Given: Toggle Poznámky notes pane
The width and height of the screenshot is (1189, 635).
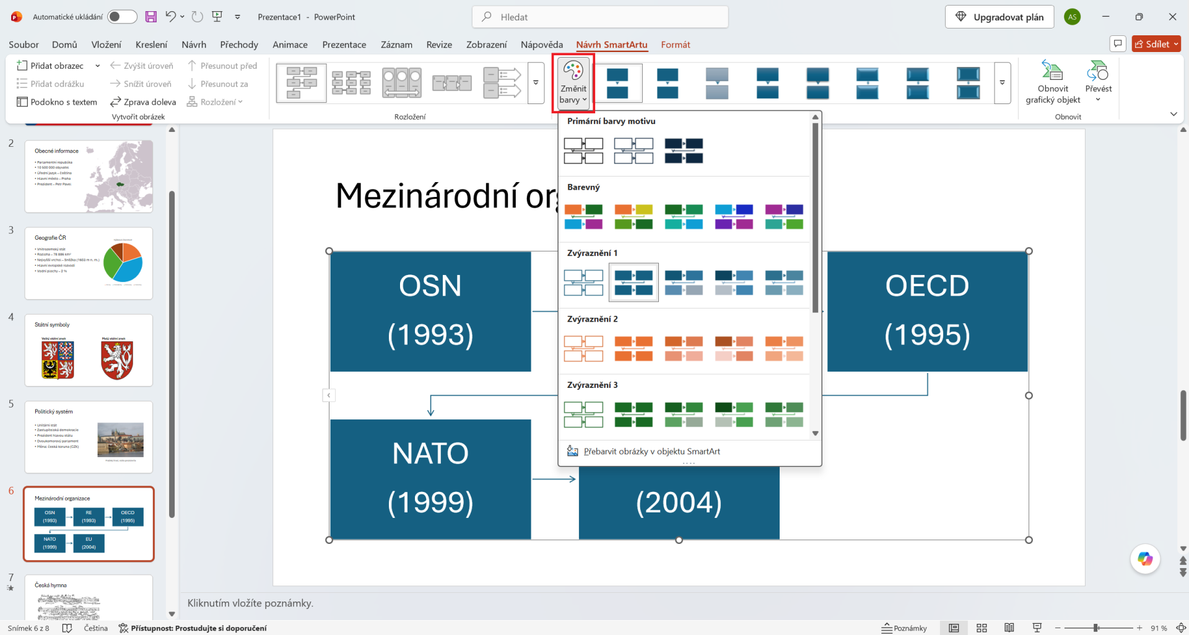Looking at the screenshot, I should pos(905,628).
